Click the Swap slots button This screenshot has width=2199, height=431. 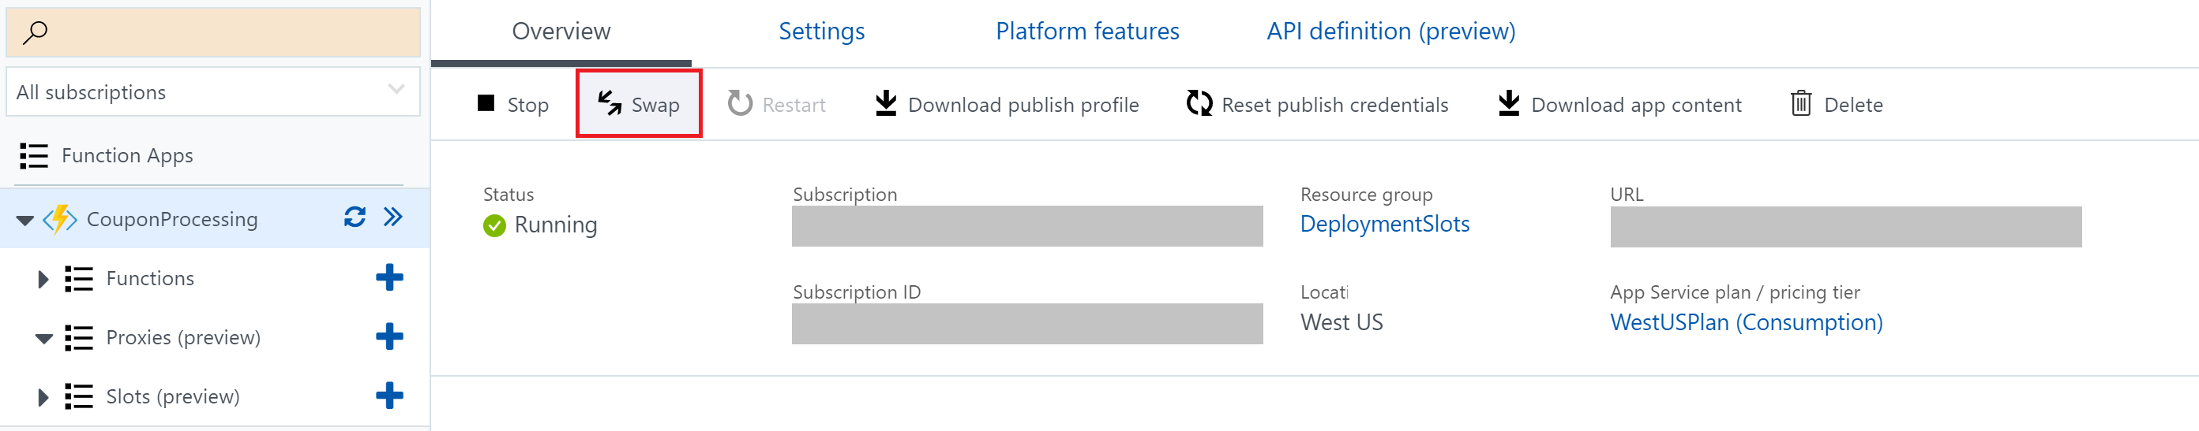pyautogui.click(x=639, y=105)
